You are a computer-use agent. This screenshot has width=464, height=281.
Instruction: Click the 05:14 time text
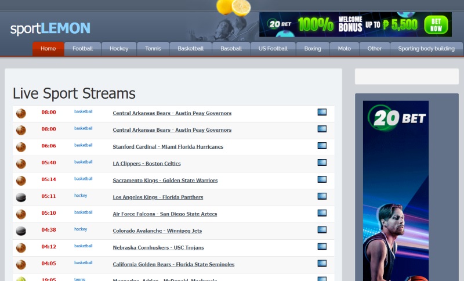tap(49, 179)
